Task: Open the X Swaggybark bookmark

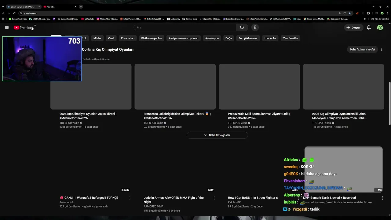Action: point(68,19)
